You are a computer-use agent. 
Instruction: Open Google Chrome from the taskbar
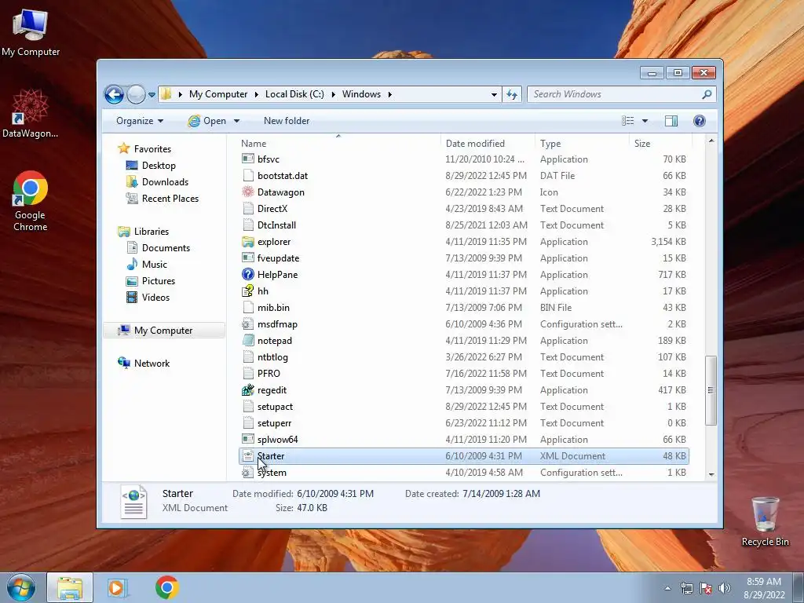point(166,587)
